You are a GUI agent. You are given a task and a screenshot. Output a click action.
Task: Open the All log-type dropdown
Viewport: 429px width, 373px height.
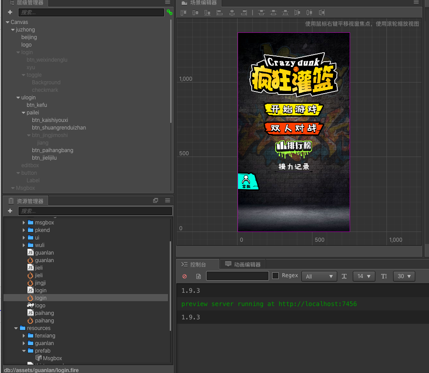pyautogui.click(x=319, y=276)
